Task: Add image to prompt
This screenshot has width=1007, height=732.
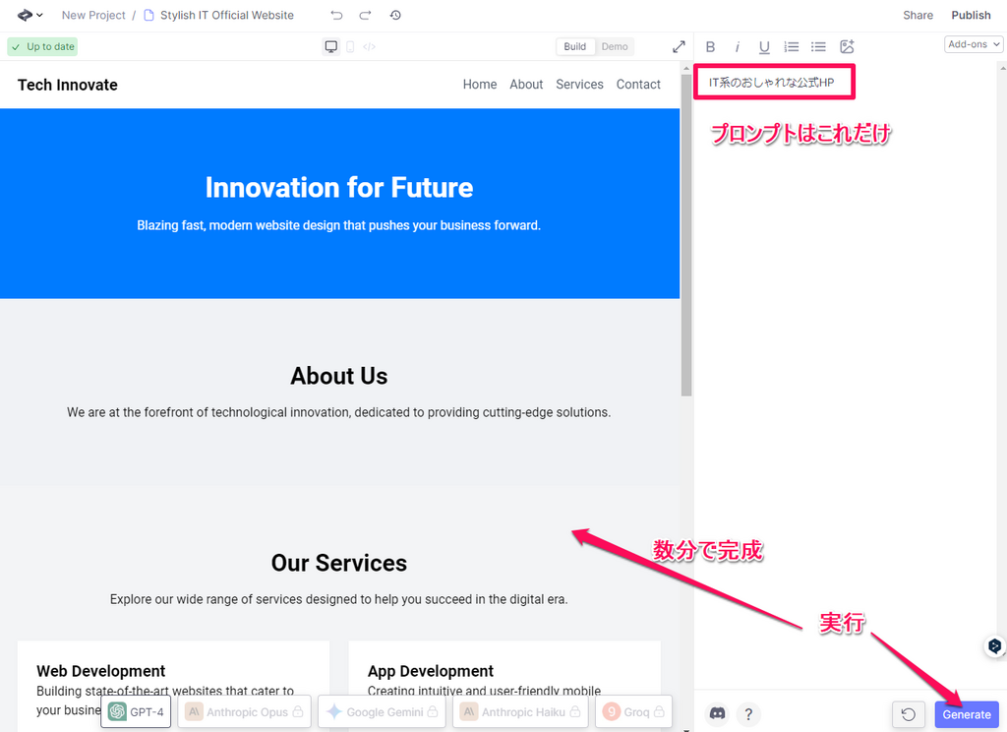Action: coord(847,46)
